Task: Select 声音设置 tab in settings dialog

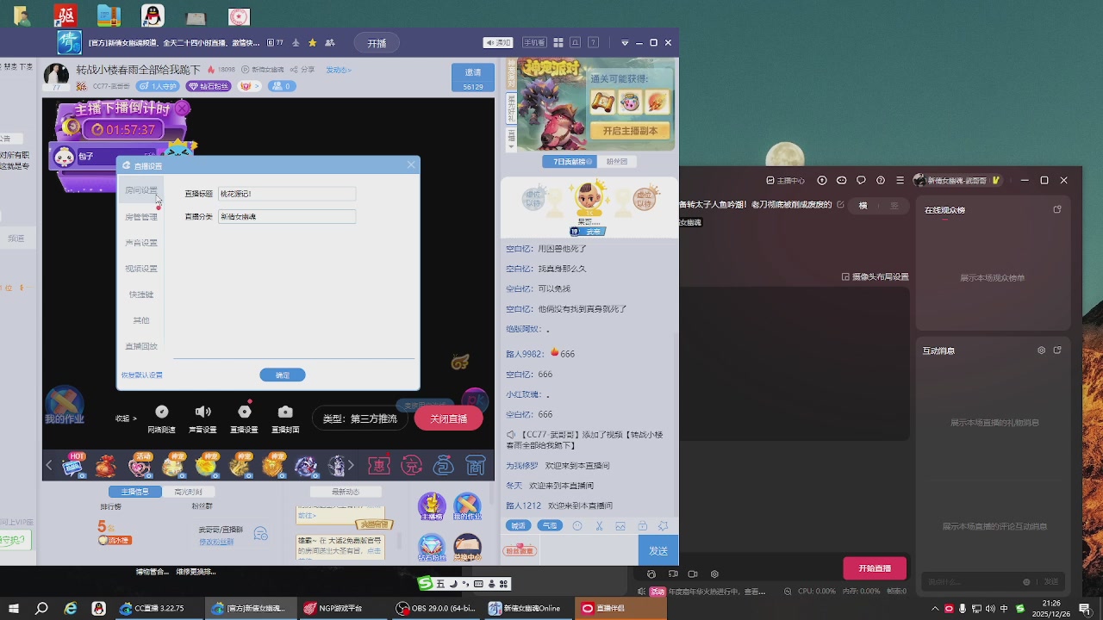Action: [141, 243]
